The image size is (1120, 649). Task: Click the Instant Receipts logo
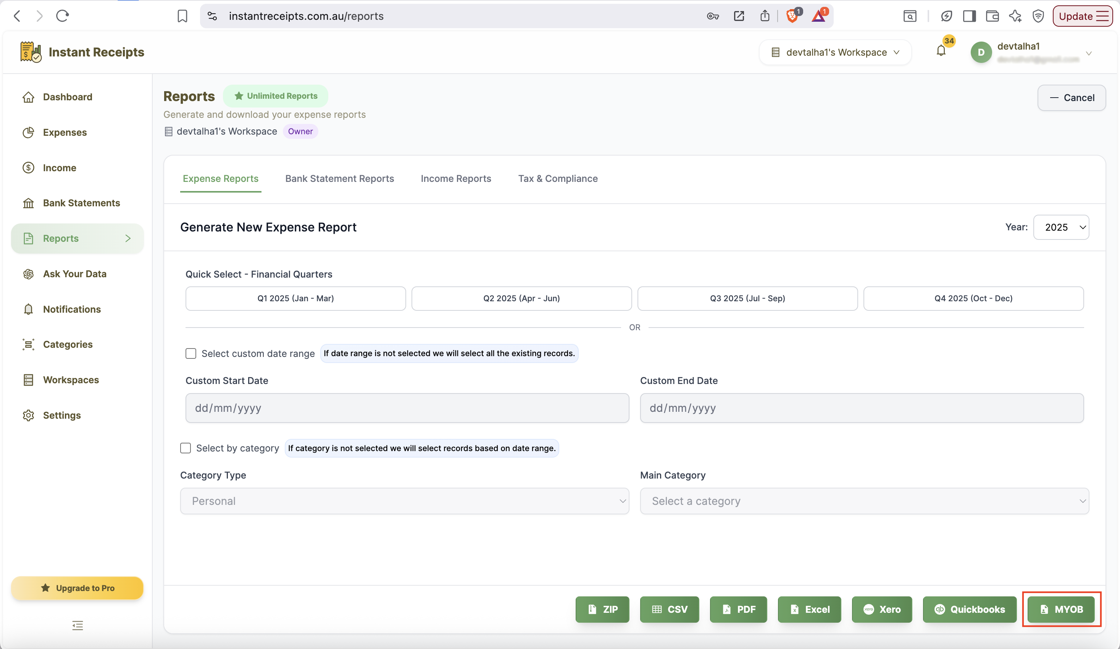(x=82, y=52)
